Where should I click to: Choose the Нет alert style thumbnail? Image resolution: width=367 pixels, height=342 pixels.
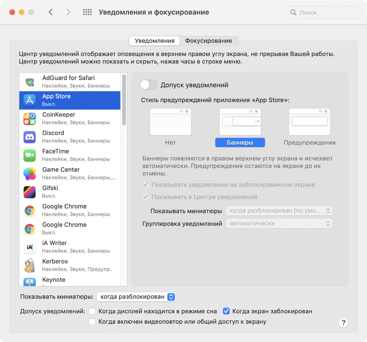170,122
